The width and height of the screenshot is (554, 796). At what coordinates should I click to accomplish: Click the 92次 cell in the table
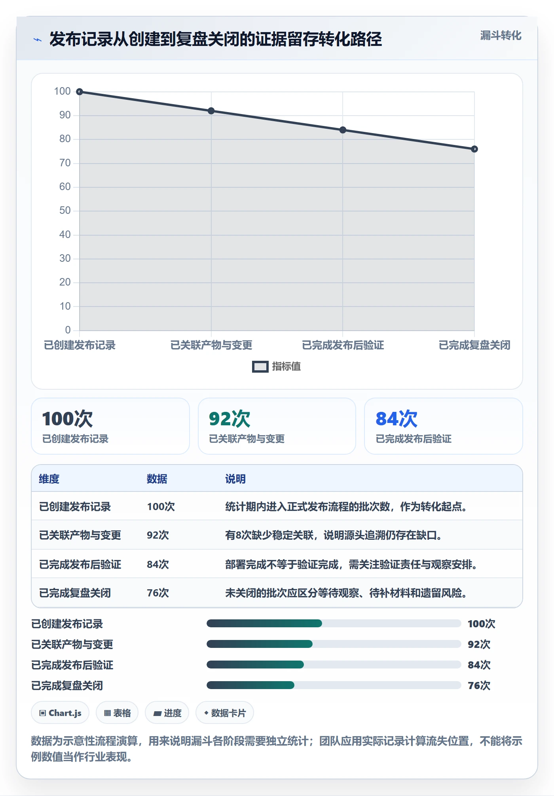tap(158, 535)
